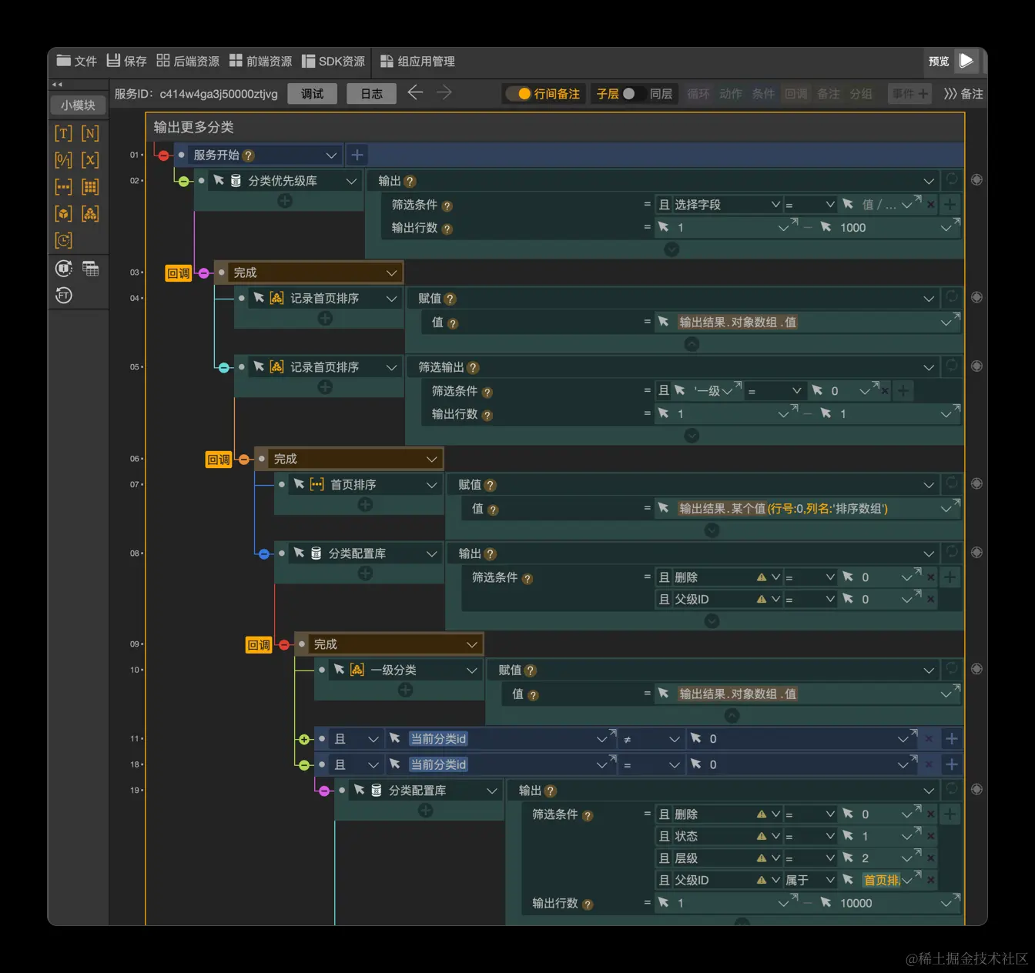Toggle the dot before 首页排序 at line 07
The image size is (1035, 973).
coord(281,484)
